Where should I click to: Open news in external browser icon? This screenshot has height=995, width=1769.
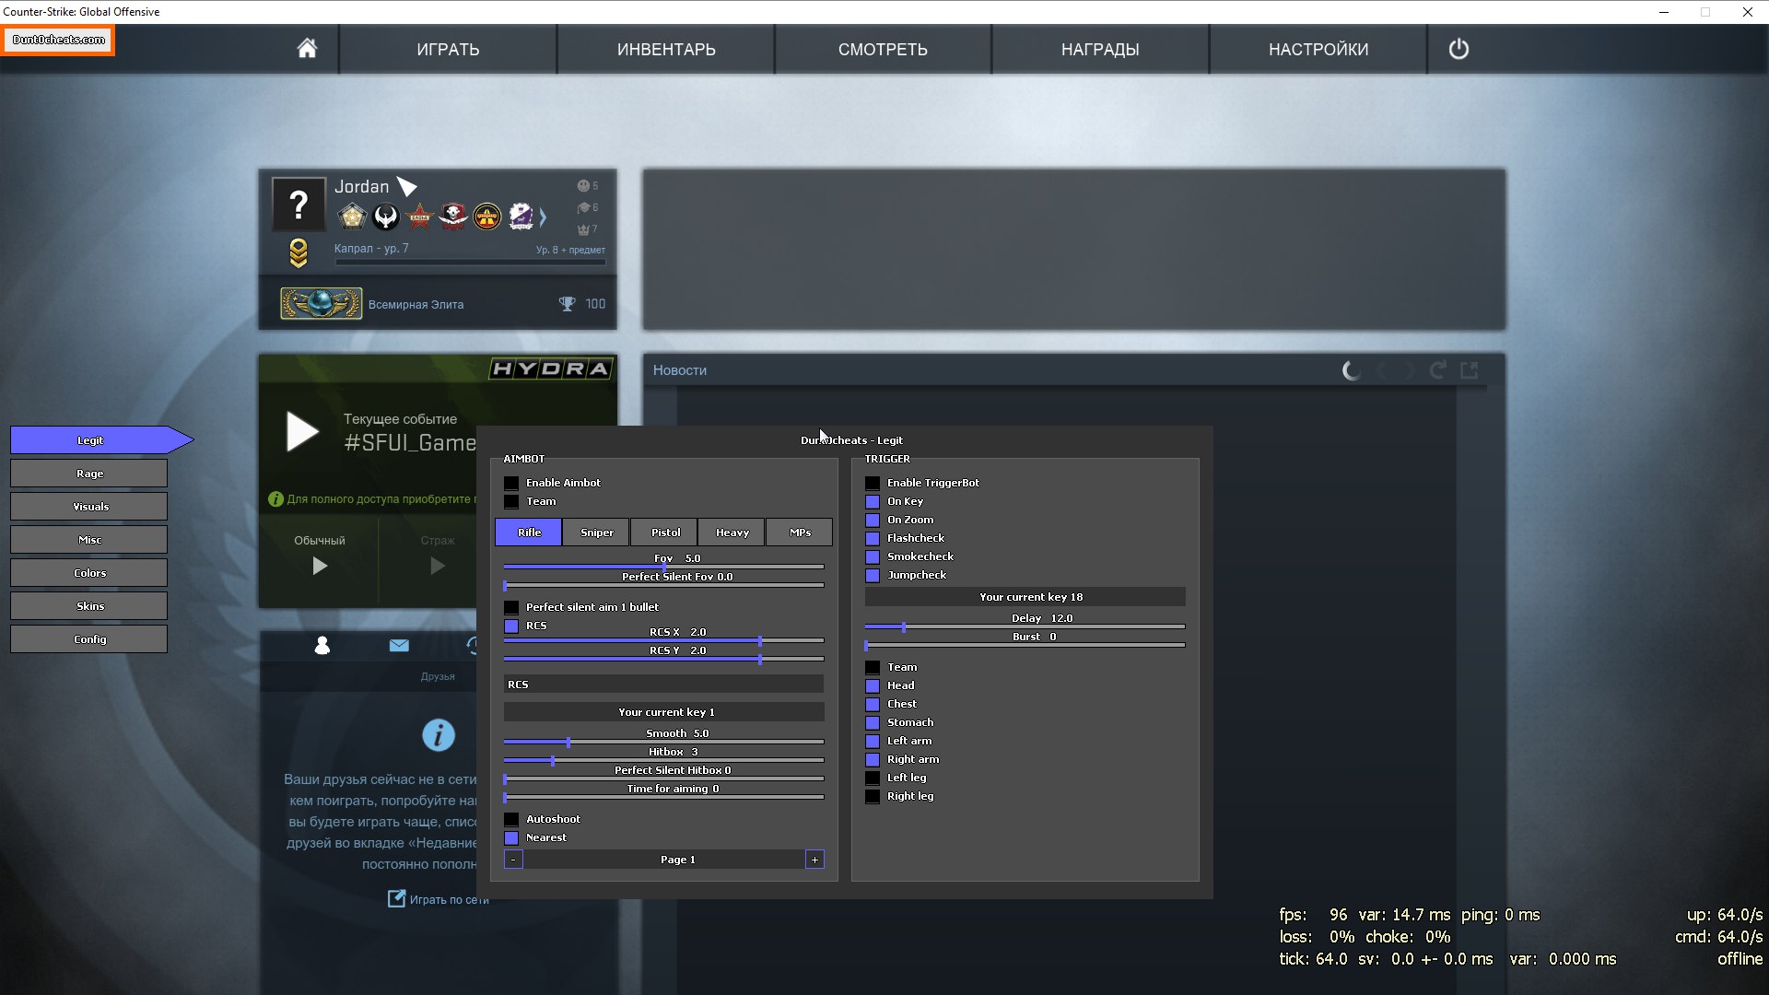1470,370
